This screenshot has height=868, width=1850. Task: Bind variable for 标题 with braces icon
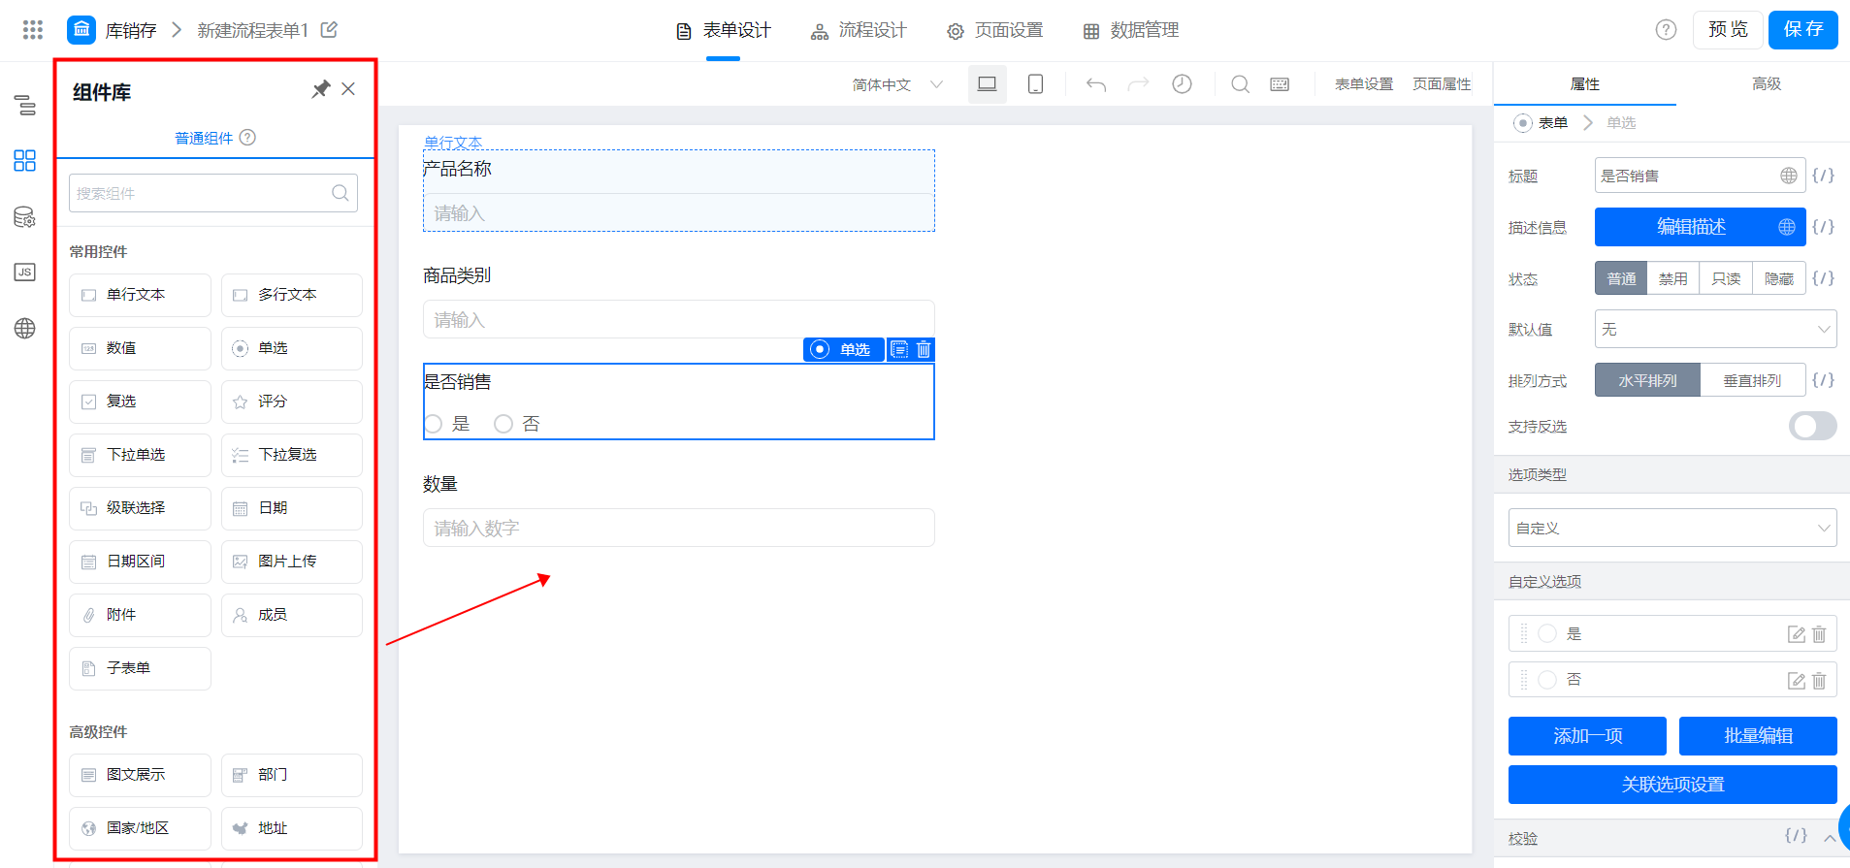pos(1824,176)
